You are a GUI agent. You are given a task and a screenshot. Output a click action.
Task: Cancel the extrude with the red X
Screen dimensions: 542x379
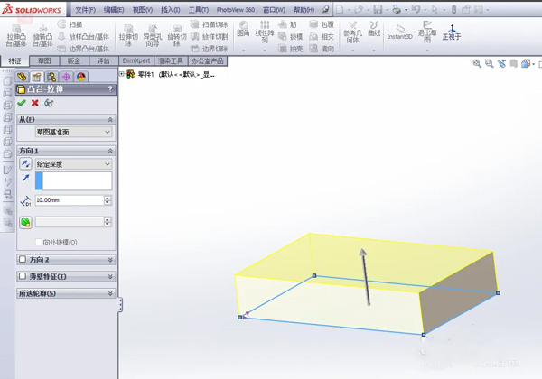[x=35, y=104]
